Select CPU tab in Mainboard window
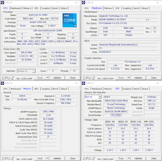The height and width of the screenshot is (161, 162). point(86,8)
